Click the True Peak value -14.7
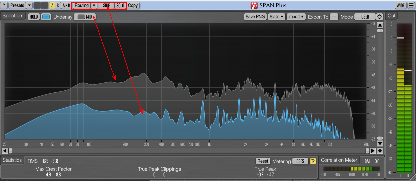Viewport: 416px width, 181px height. tap(271, 175)
